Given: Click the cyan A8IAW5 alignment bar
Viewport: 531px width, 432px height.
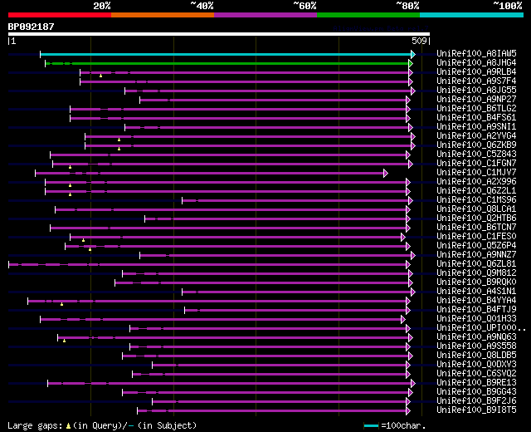Looking at the screenshot, I should [226, 54].
